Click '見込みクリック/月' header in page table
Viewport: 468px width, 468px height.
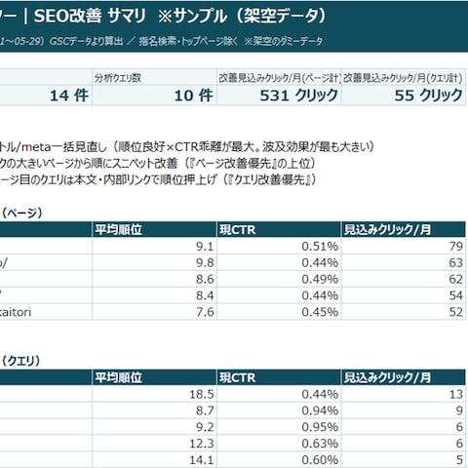click(x=404, y=229)
